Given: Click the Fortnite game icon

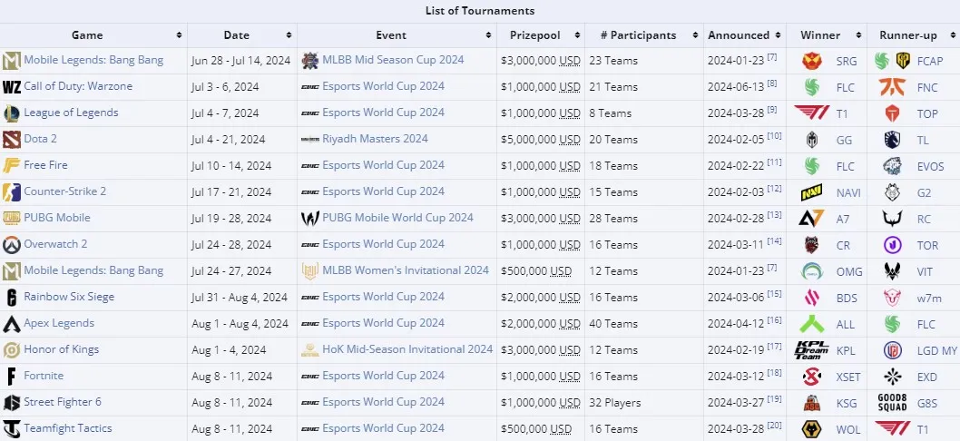Looking at the screenshot, I should tap(12, 376).
